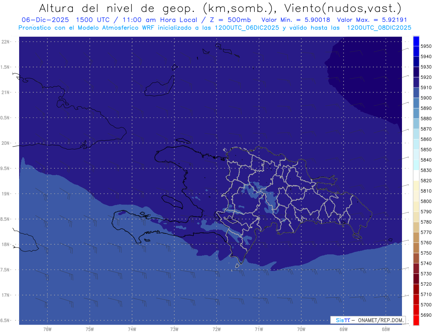Click the legend swatch between 5910 and 5920

click(x=416, y=83)
